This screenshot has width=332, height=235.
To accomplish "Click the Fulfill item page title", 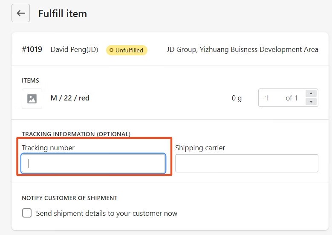I will click(63, 14).
